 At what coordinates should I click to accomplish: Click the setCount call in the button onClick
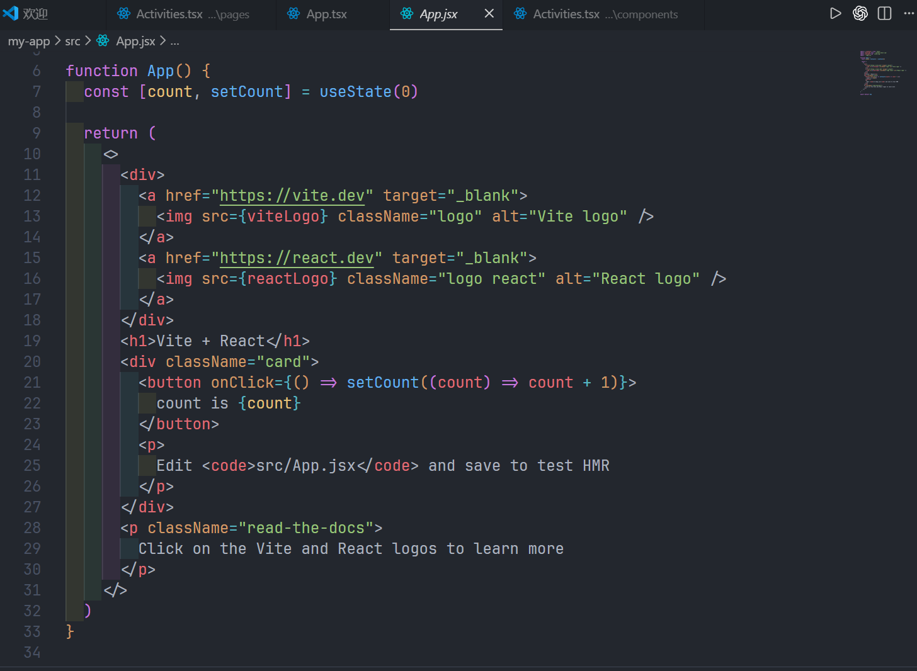click(382, 383)
